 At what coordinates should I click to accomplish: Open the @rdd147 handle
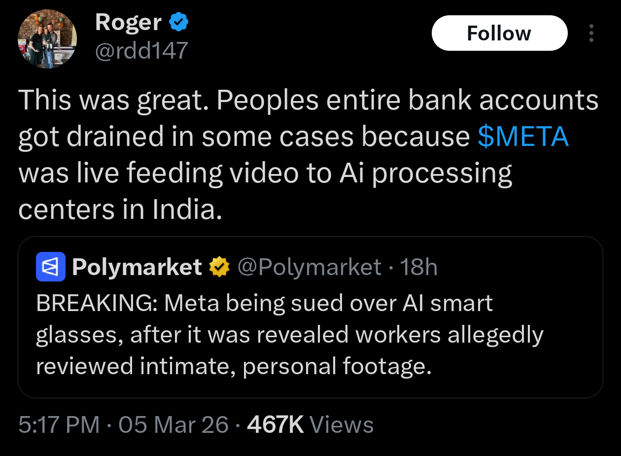coord(141,50)
